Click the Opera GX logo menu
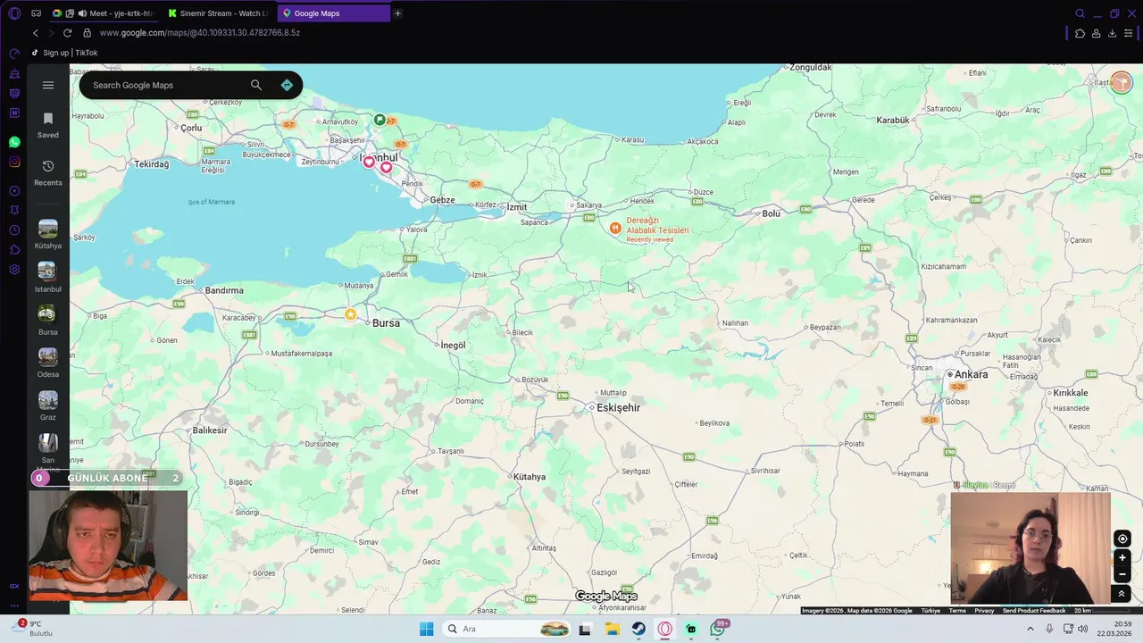Viewport: 1143px width, 643px height. [x=14, y=13]
